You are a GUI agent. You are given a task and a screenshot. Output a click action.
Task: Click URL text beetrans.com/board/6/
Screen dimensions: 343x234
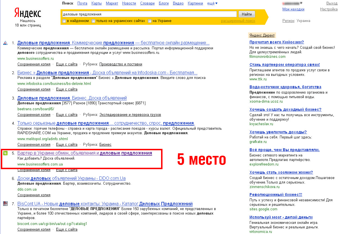[x=36, y=109]
